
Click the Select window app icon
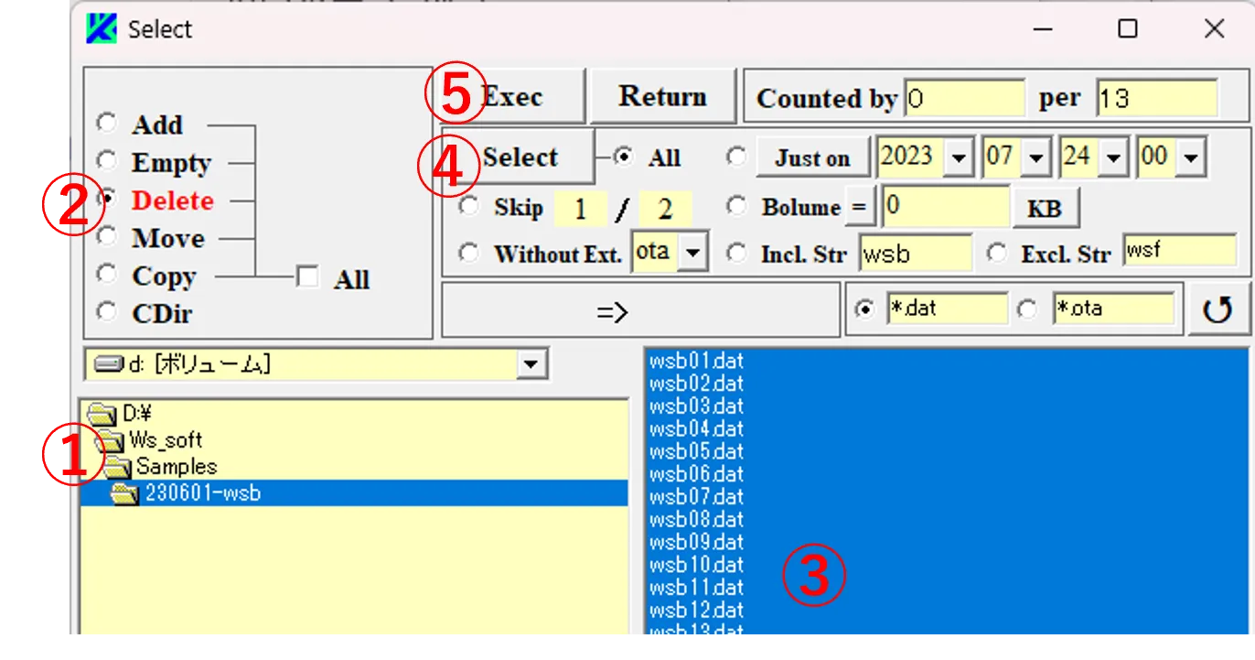click(x=102, y=29)
